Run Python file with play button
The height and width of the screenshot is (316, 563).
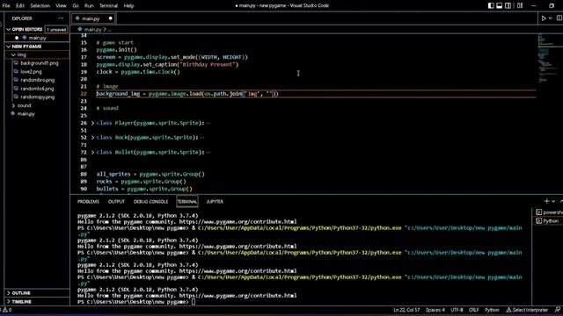click(544, 18)
